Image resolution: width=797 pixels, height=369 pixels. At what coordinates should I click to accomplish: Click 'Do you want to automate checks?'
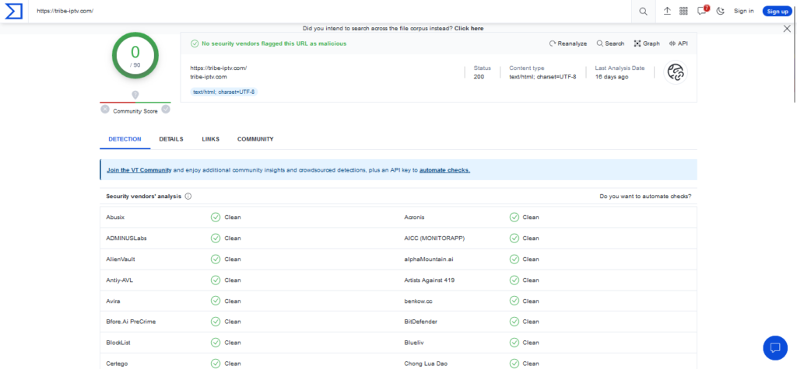(645, 197)
